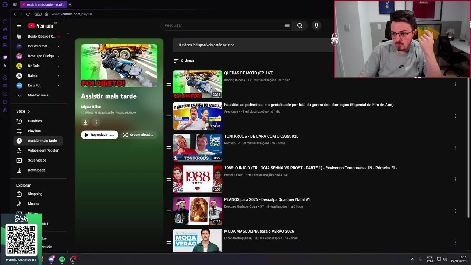Click Reproduzir tudo button
The image size is (471, 265).
99,135
